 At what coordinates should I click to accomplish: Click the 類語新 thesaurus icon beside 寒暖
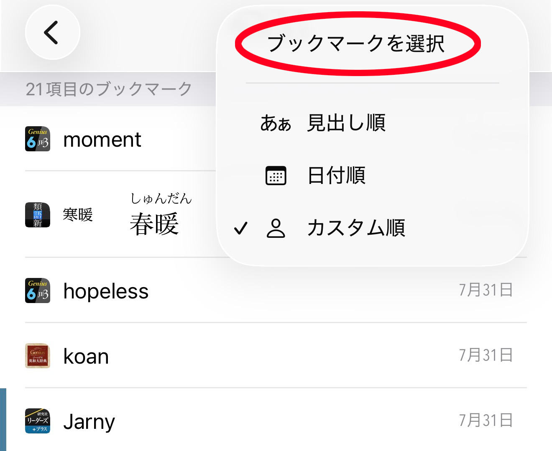click(38, 215)
